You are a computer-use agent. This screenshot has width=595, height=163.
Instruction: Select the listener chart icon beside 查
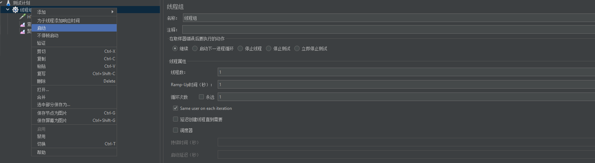(23, 24)
